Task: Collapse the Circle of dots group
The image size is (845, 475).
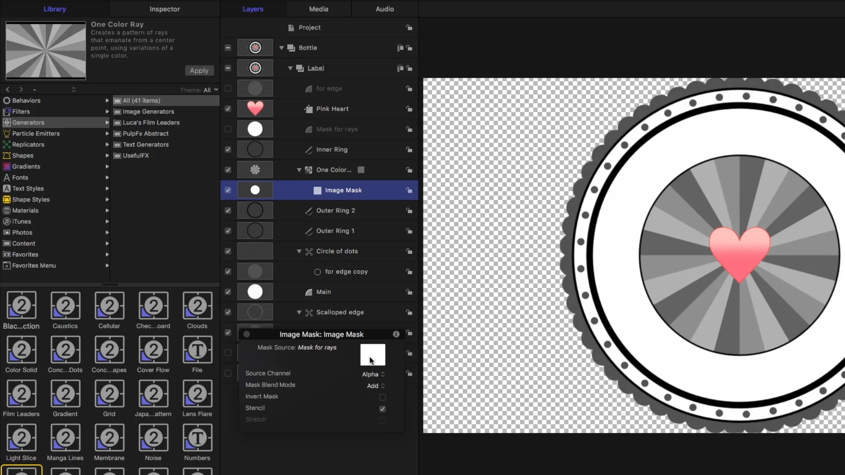Action: click(x=299, y=251)
